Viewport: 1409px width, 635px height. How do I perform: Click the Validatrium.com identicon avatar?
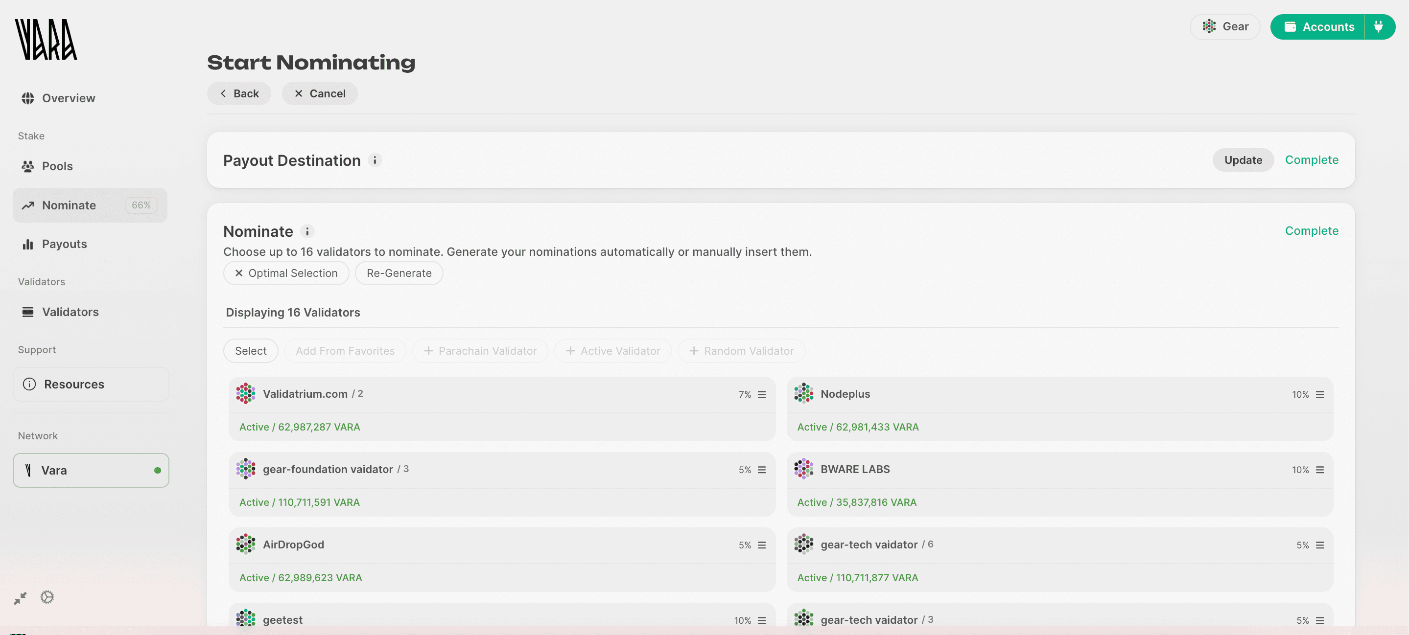(x=246, y=393)
